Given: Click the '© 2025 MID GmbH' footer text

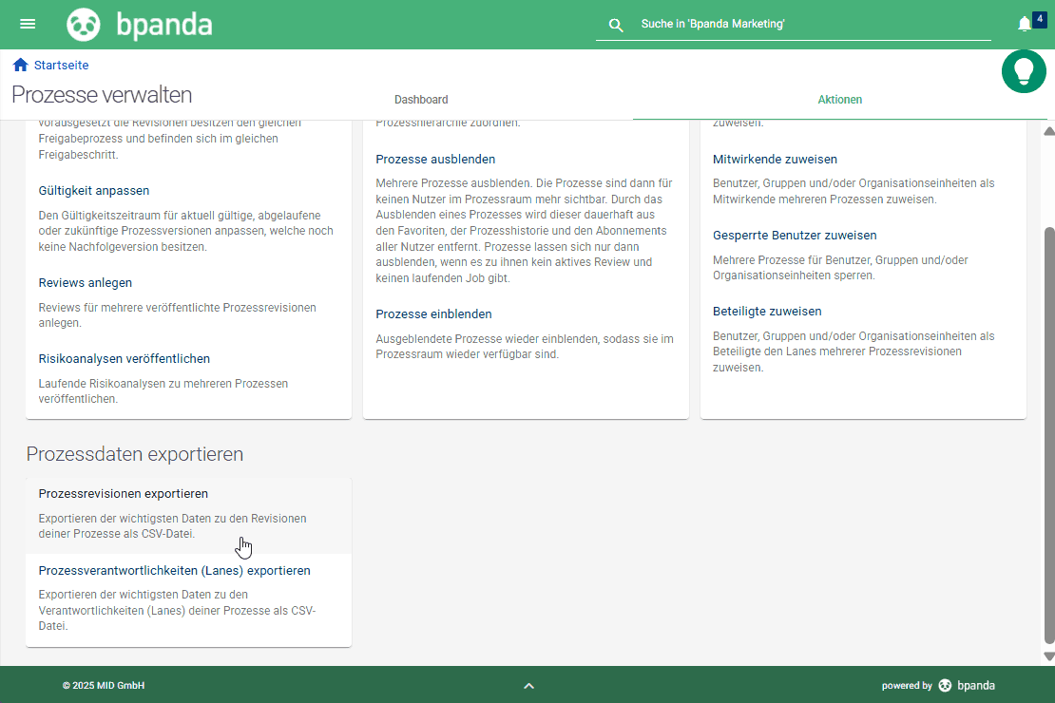Looking at the screenshot, I should 104,686.
